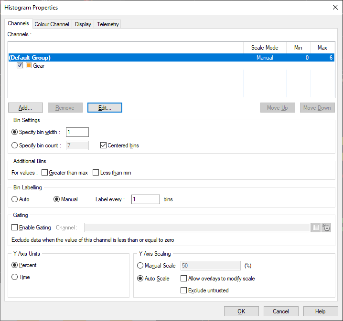
Task: Uncheck the Gear channel checkbox
Action: point(20,65)
